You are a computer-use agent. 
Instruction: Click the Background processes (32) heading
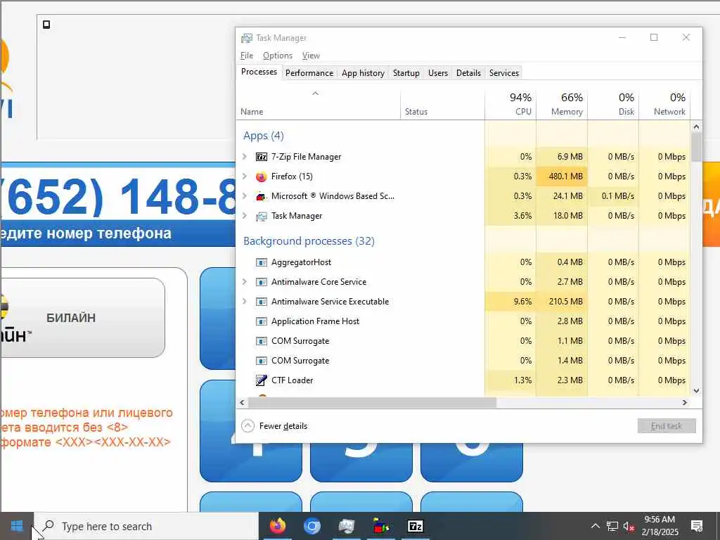point(309,241)
